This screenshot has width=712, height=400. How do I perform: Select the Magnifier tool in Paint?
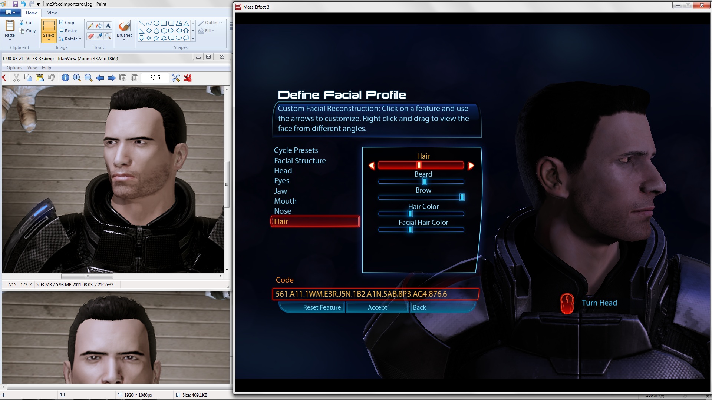(x=108, y=36)
